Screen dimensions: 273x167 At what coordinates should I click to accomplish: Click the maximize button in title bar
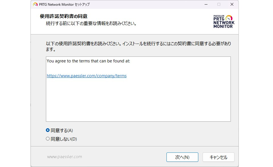coord(219,4)
